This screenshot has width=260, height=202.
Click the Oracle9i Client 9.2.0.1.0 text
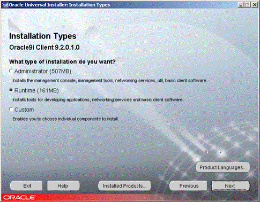(44, 48)
